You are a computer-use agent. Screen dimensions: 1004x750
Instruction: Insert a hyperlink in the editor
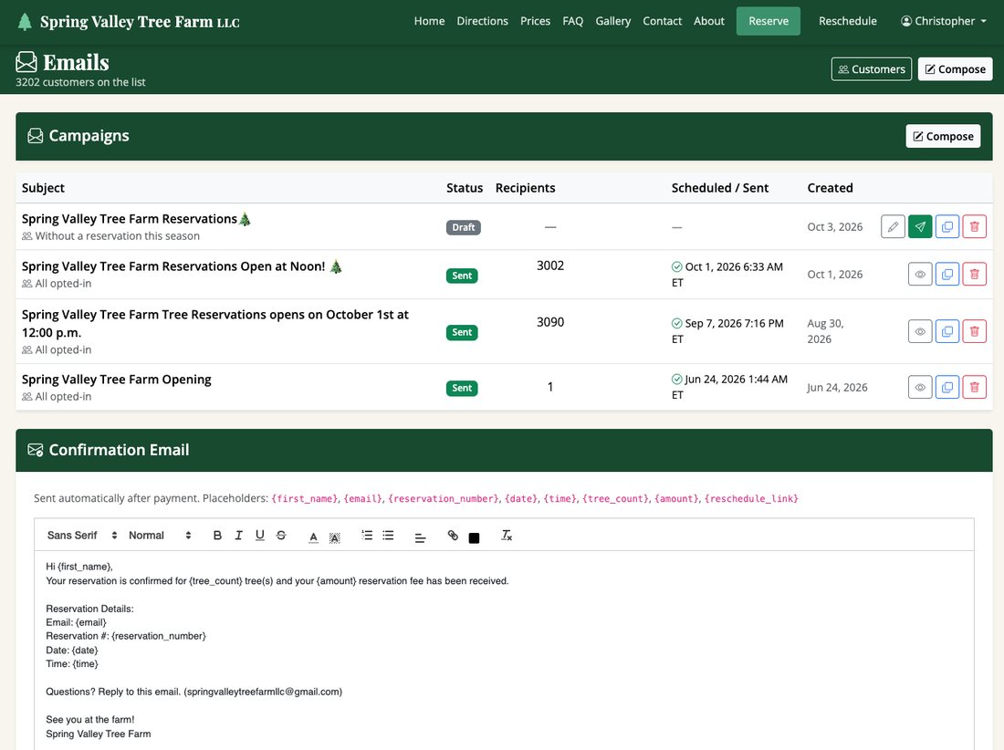coord(453,536)
